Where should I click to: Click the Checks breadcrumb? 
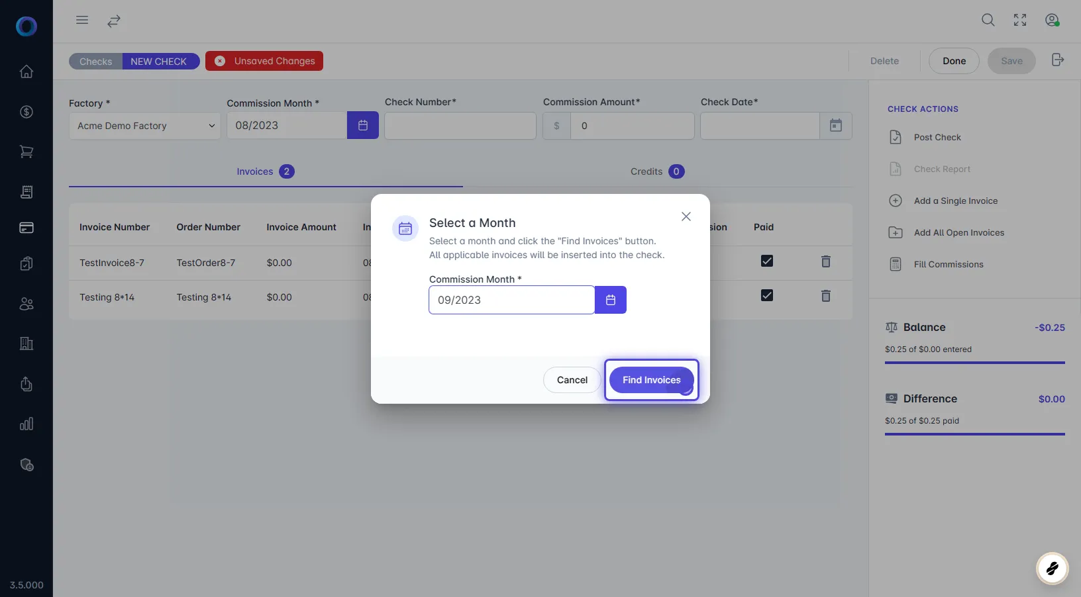coord(96,62)
